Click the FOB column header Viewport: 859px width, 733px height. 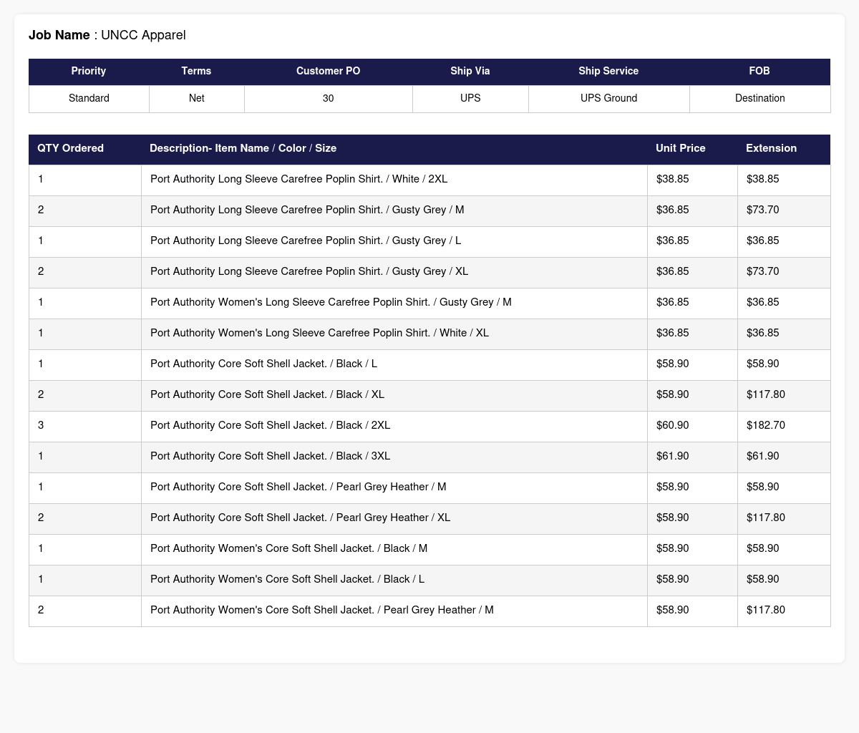[759, 72]
